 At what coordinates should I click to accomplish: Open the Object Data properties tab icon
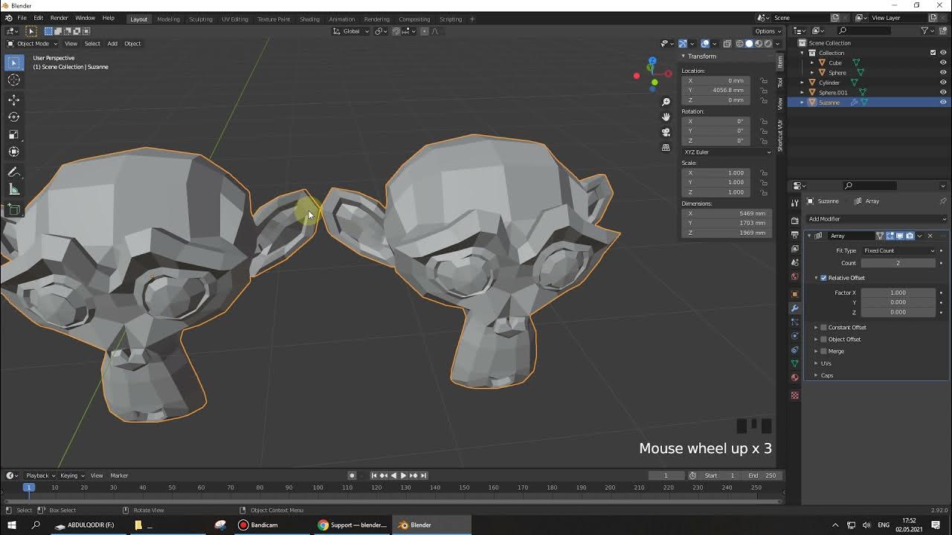click(794, 363)
